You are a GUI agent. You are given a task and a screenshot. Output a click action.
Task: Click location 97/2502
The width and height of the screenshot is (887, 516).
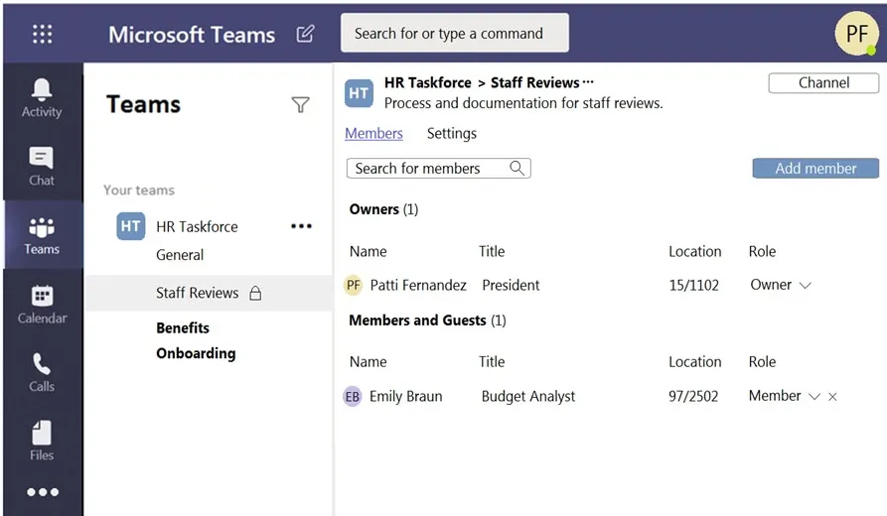pos(693,396)
